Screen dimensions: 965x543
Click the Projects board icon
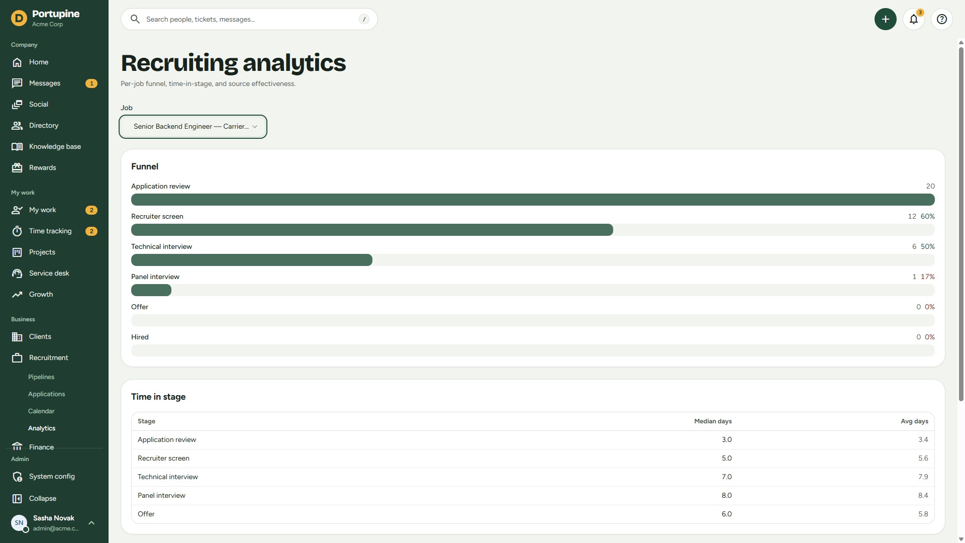[17, 252]
